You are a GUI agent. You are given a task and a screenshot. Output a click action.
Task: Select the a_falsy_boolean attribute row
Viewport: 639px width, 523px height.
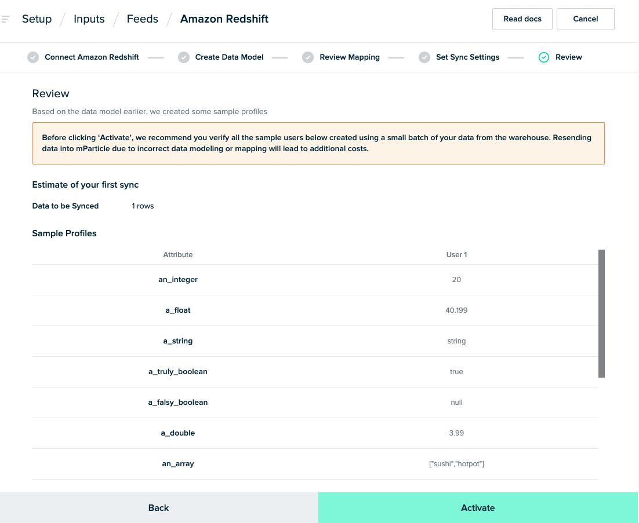click(x=315, y=403)
